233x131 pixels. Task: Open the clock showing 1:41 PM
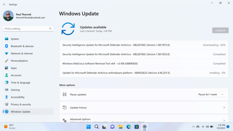(221, 127)
